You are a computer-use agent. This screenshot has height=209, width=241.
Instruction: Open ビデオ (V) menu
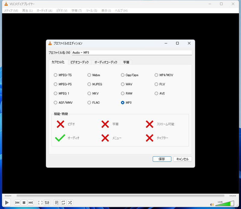62,11
